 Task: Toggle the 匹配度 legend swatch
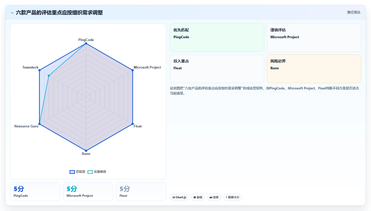coord(72,172)
